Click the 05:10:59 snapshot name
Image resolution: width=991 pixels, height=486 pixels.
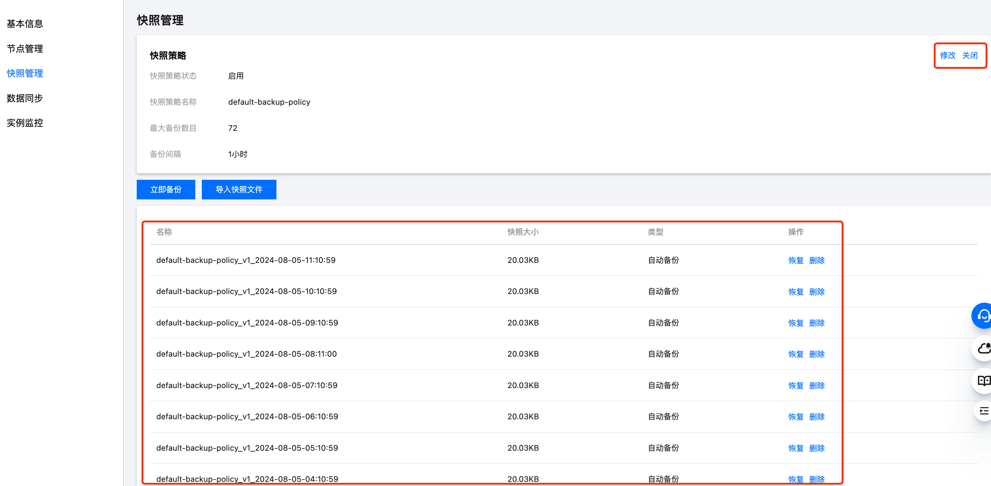pyautogui.click(x=247, y=448)
